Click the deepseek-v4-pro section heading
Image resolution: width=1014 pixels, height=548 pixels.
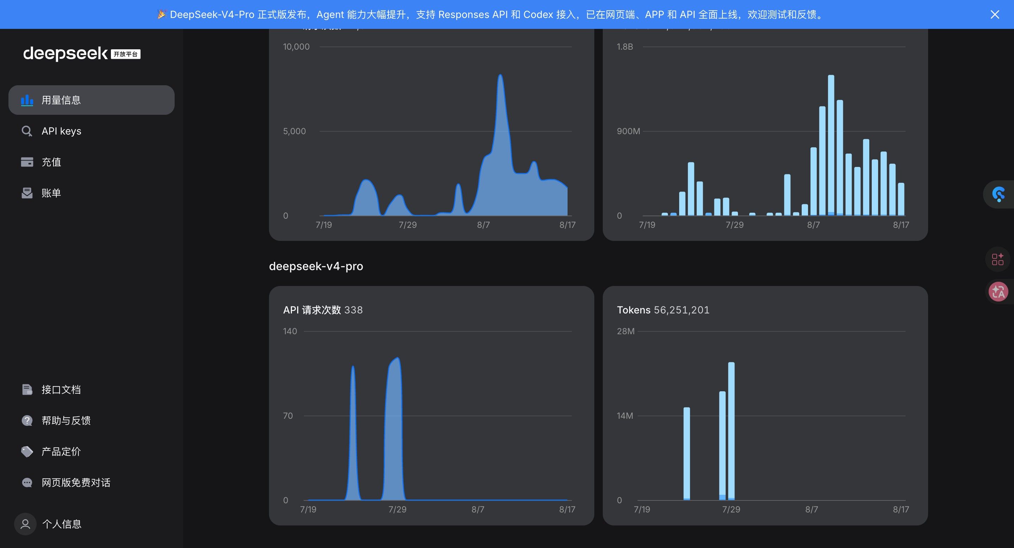[316, 266]
